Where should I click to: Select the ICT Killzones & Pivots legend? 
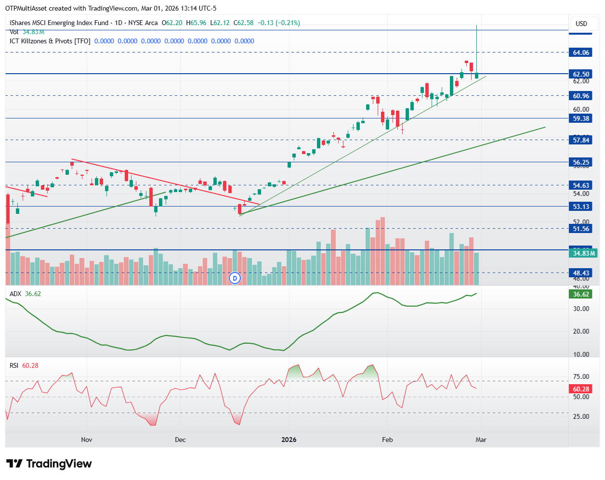[x=50, y=41]
